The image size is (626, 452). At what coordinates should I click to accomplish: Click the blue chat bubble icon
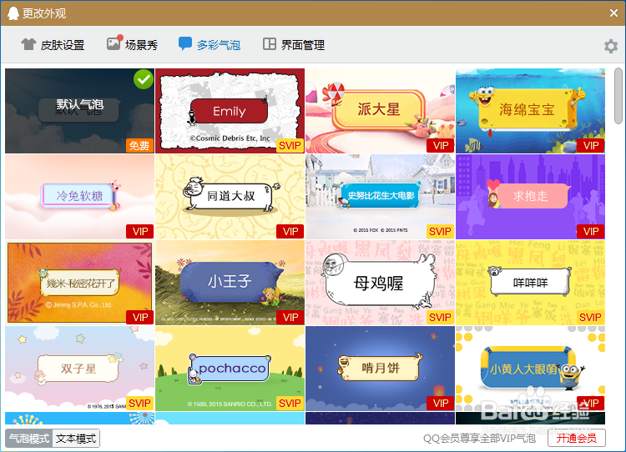(184, 43)
